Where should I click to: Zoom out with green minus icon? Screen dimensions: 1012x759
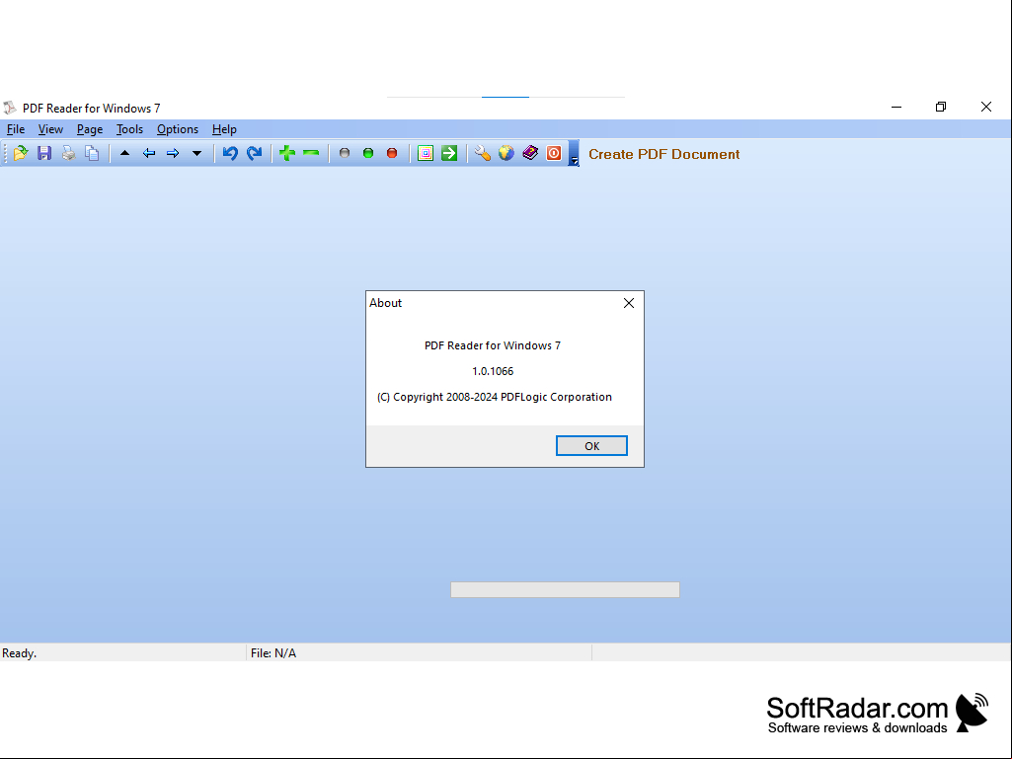tap(311, 154)
